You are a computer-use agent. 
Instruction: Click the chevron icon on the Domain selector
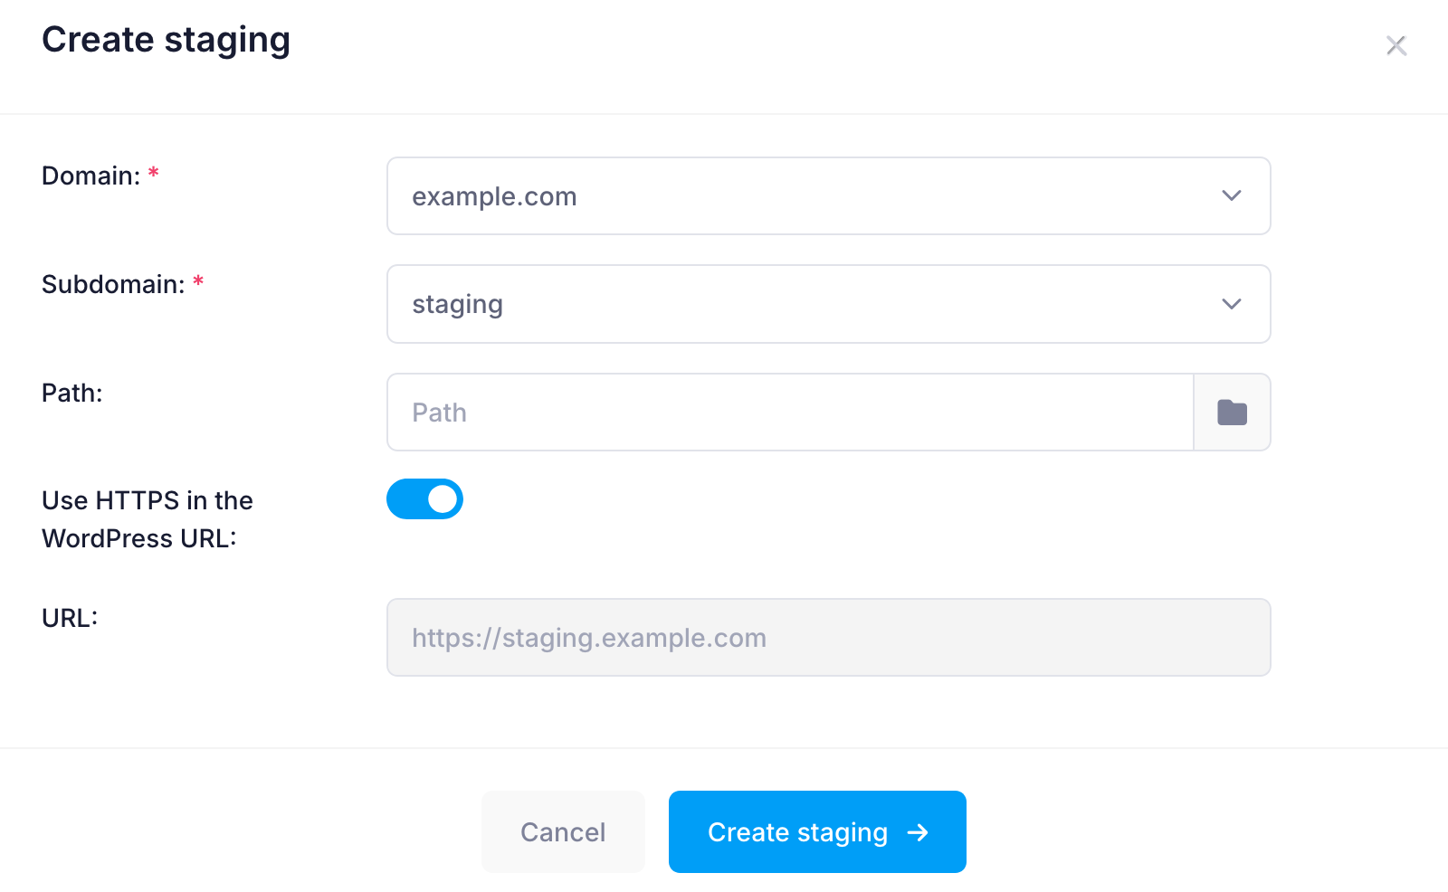[x=1231, y=195]
